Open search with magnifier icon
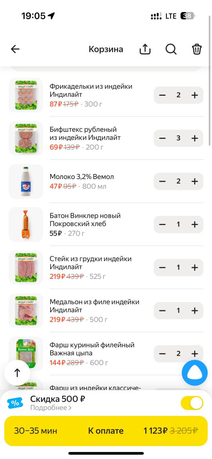Screen dimensions: 212x459 click(171, 49)
